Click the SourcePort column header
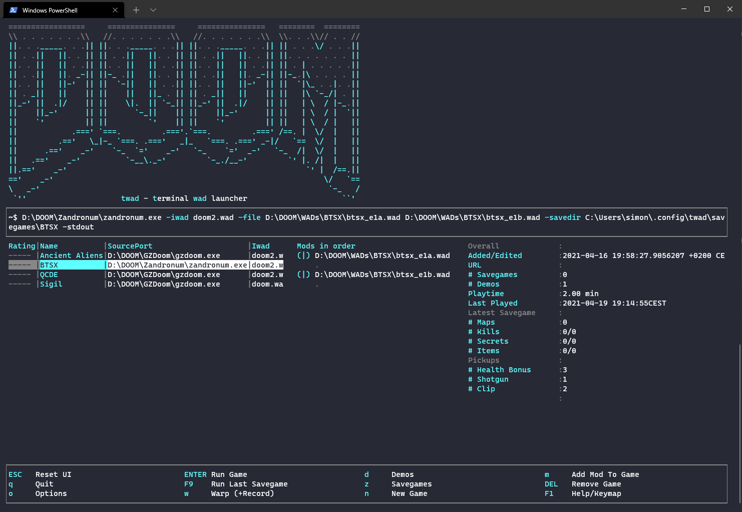Viewport: 742px width, 512px height. tap(130, 246)
